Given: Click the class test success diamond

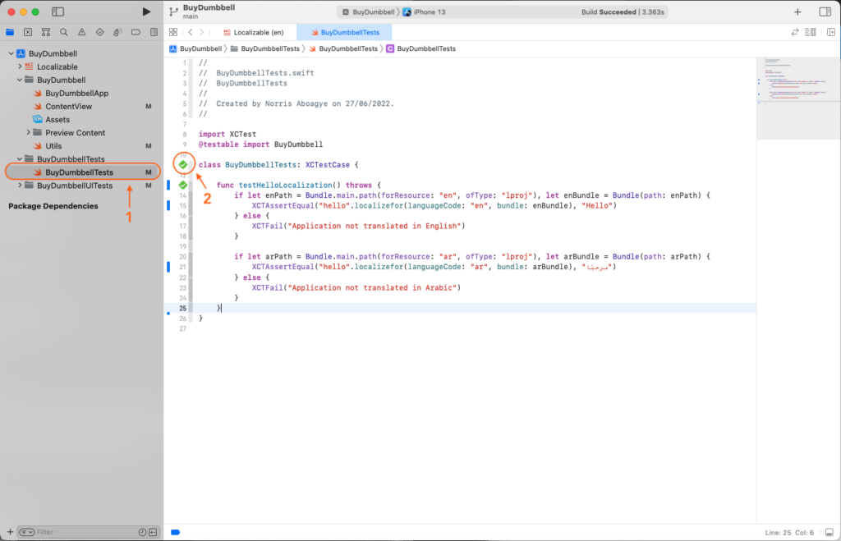Looking at the screenshot, I should pyautogui.click(x=183, y=165).
